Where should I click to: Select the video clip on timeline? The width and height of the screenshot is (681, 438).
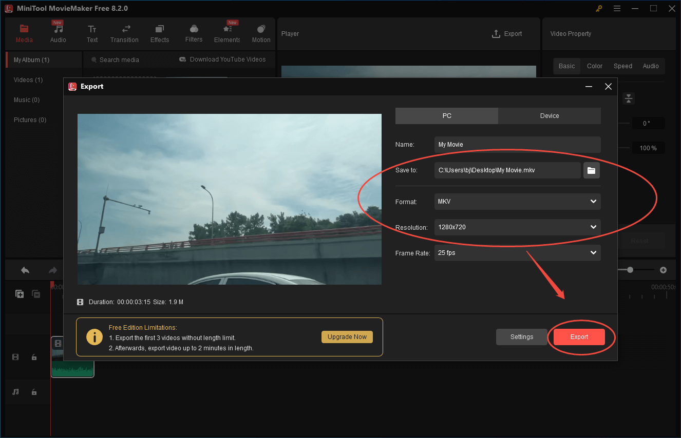[x=72, y=357]
